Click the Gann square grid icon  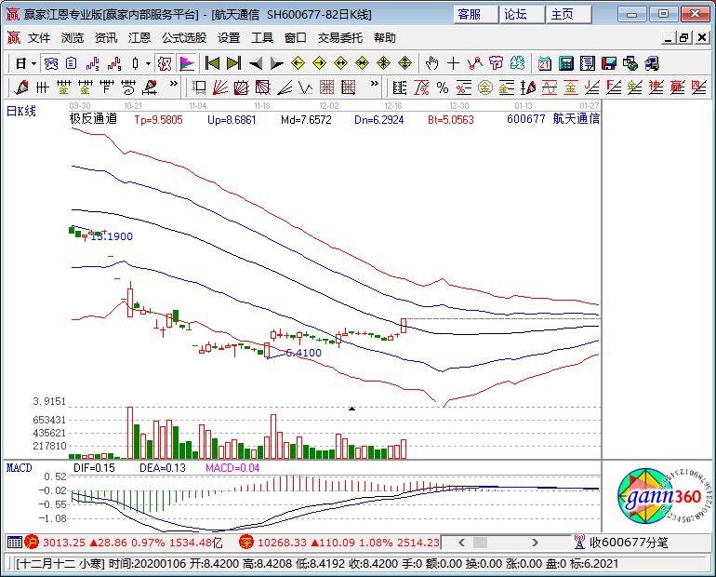(327, 87)
